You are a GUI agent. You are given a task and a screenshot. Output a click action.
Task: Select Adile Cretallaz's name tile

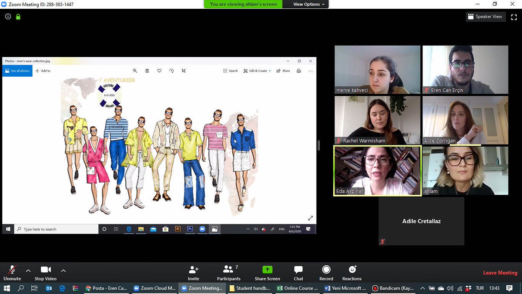point(421,221)
